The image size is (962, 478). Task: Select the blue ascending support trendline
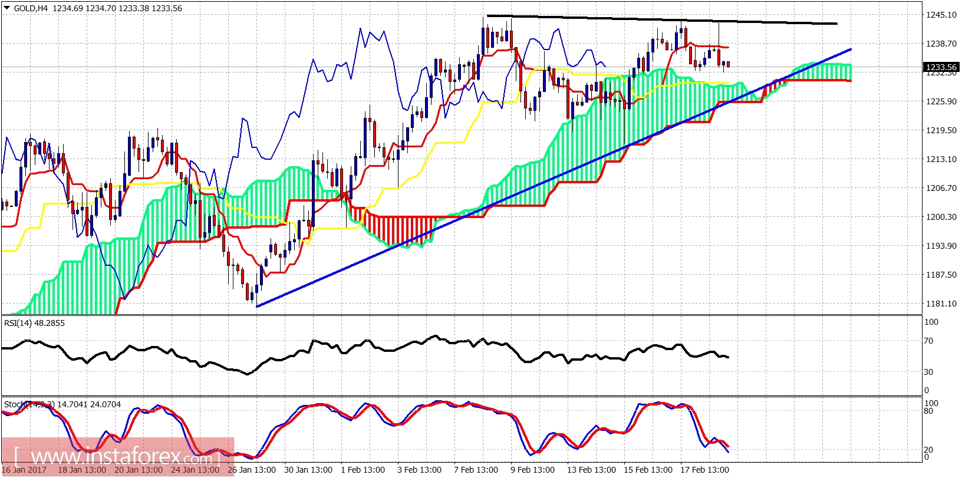554,177
